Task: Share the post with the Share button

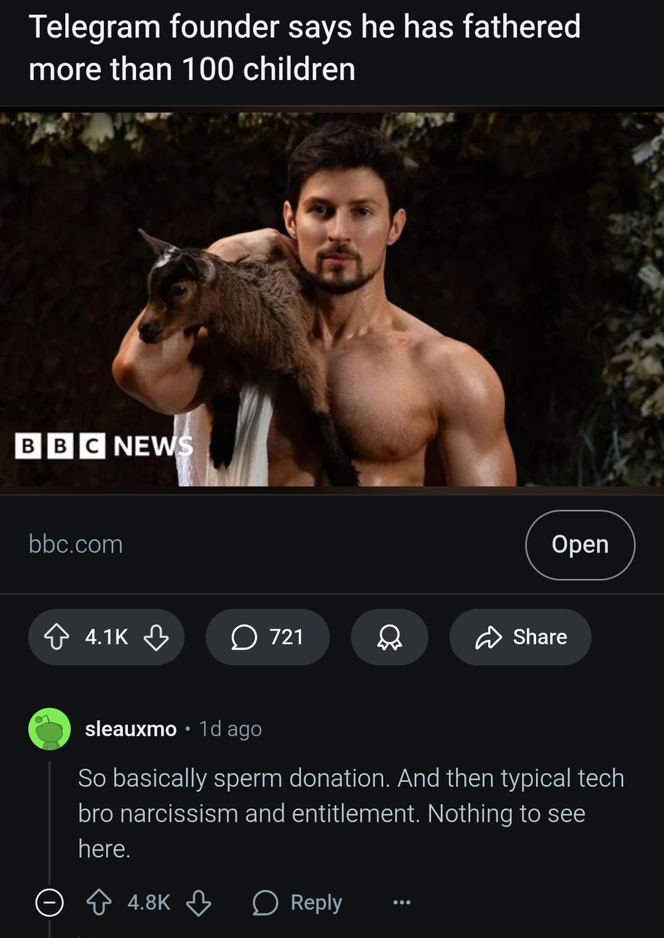Action: coord(520,637)
